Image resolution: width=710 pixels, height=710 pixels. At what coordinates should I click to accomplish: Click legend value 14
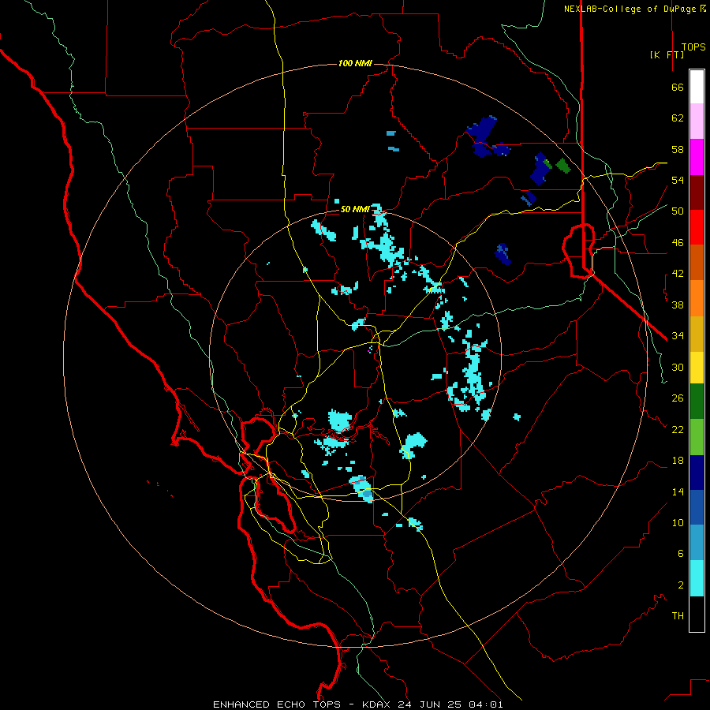tap(678, 491)
